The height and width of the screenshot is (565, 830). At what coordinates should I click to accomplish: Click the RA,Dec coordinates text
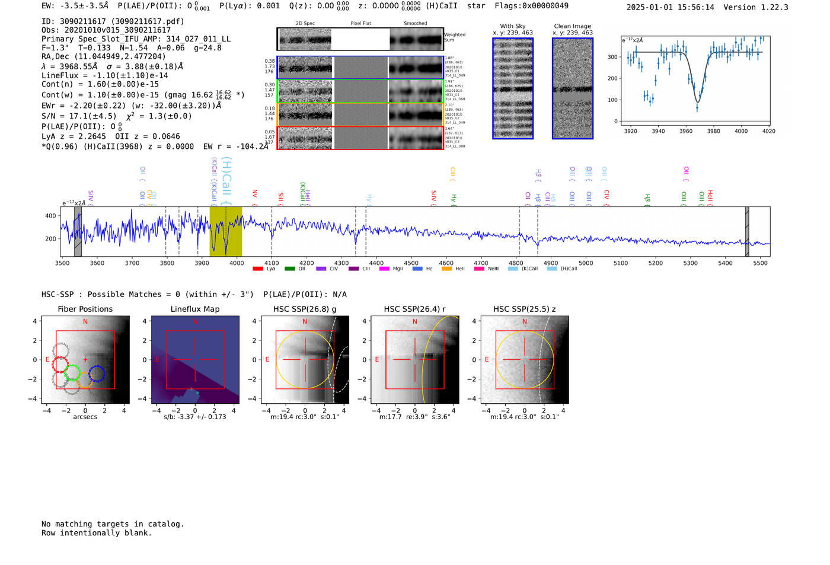(x=104, y=57)
